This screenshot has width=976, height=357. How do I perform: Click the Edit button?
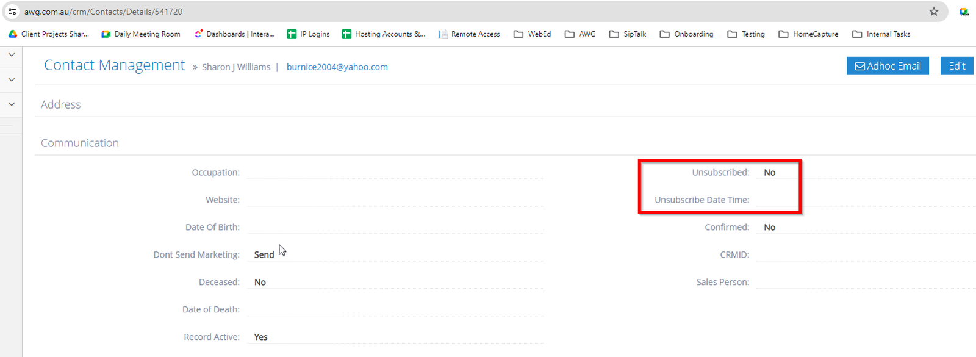click(956, 66)
